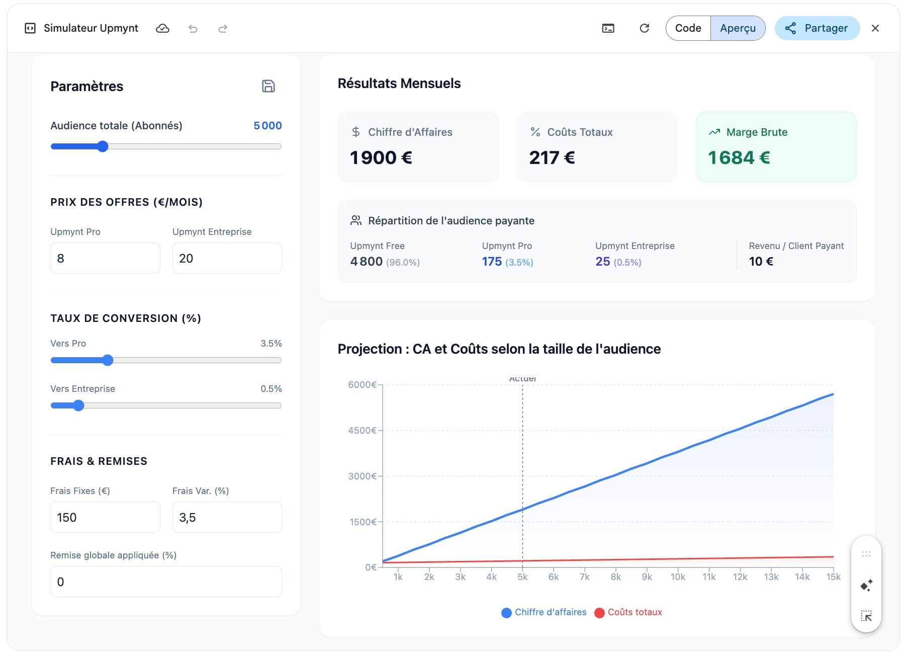
Task: Click the cloud sync status icon
Action: coord(162,29)
